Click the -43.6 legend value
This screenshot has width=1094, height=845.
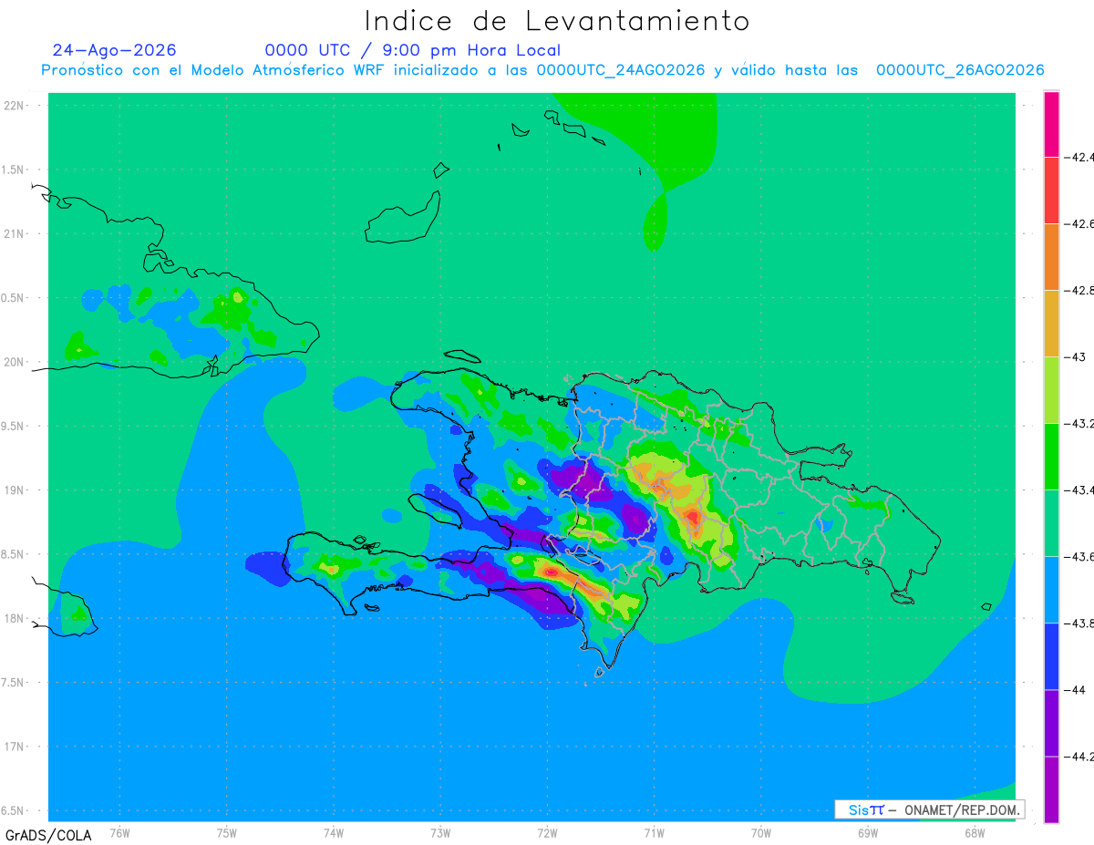coord(1079,557)
